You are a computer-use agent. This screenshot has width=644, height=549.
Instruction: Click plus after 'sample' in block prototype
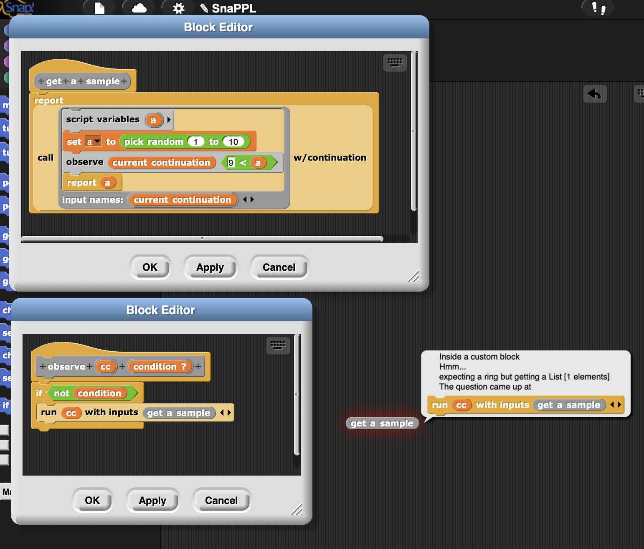(x=124, y=81)
